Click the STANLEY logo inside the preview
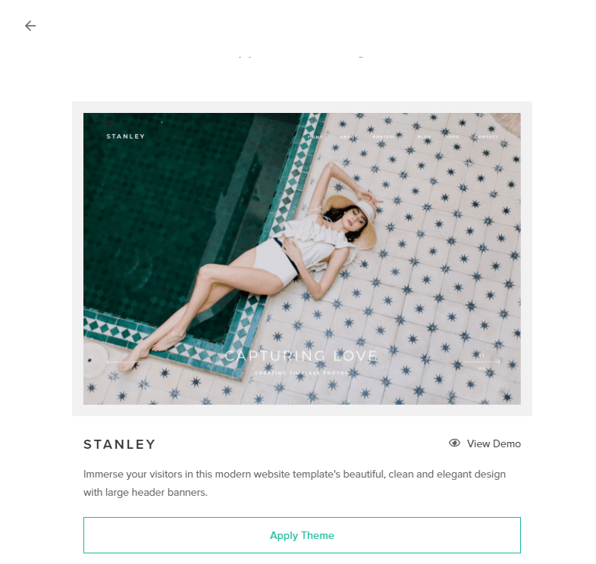The width and height of the screenshot is (596, 564). click(x=125, y=136)
